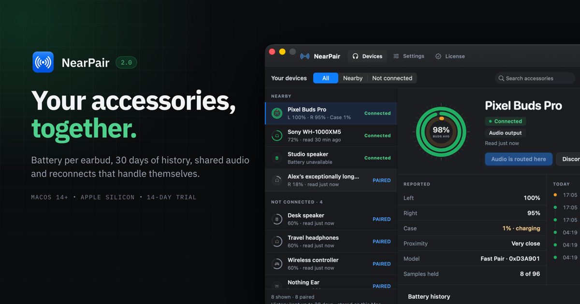
Task: Click PAIRED label on Wireless controller row
Action: click(381, 263)
